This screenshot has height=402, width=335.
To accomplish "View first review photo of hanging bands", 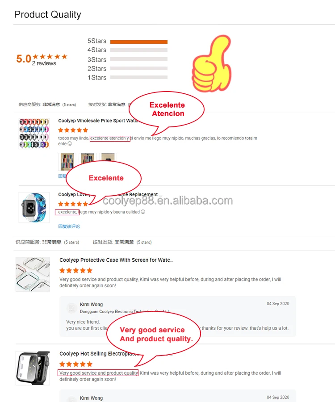I will pos(67,162).
